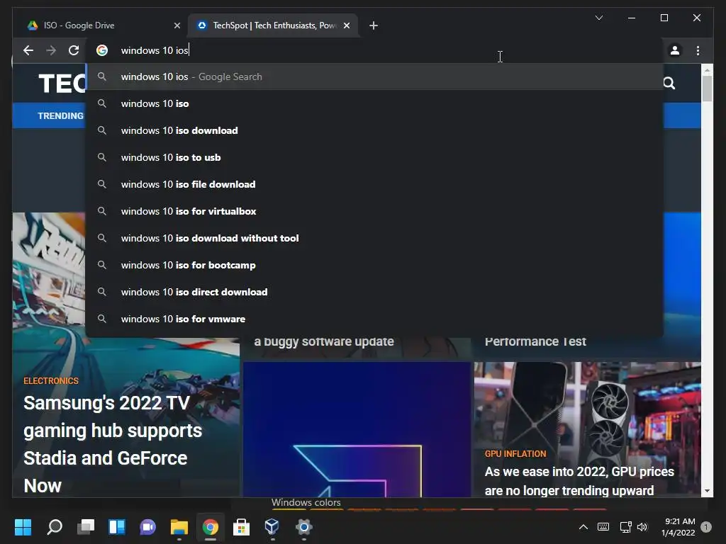
Task: Open the neon logo article thumbnail
Action: click(357, 429)
